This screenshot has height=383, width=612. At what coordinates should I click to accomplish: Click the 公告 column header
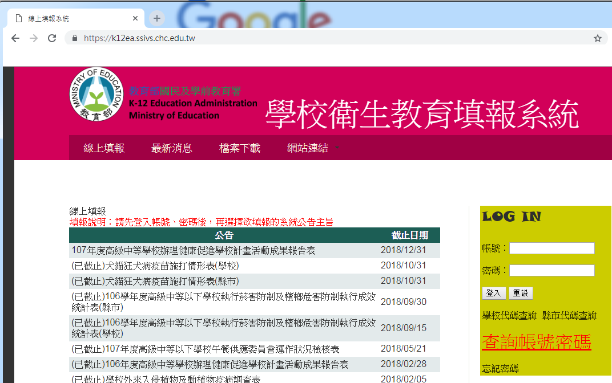pos(224,235)
